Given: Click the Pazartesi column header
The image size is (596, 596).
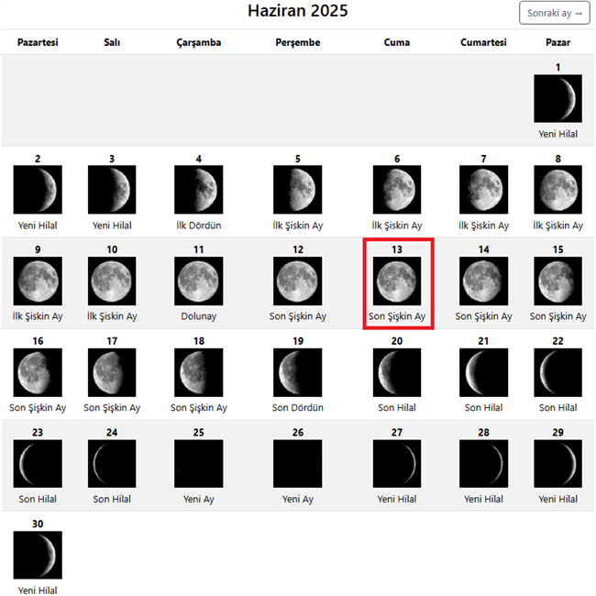Looking at the screenshot, I should click(x=38, y=42).
